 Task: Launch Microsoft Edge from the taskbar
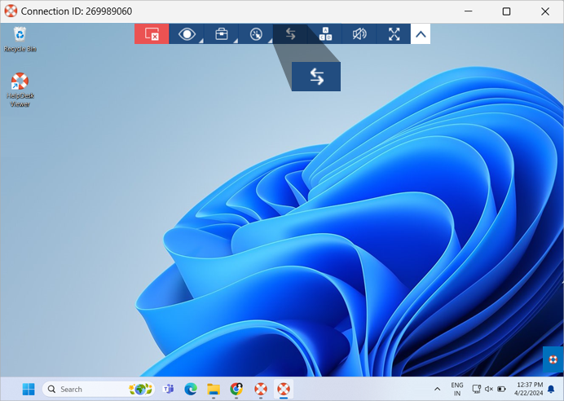click(192, 389)
